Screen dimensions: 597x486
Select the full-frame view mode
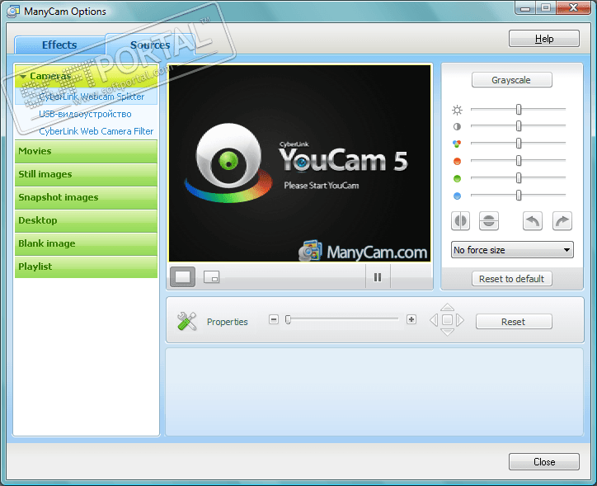(182, 277)
